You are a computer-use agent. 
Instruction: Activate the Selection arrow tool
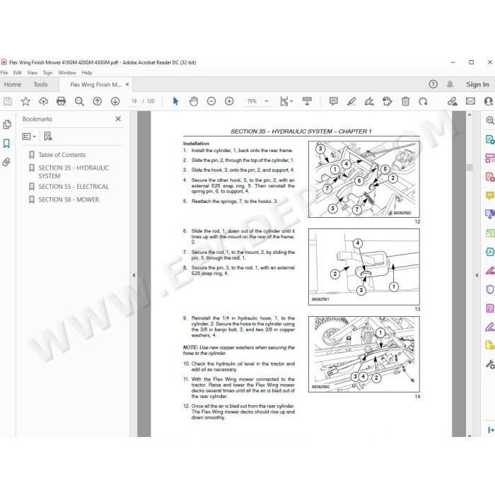coord(176,101)
